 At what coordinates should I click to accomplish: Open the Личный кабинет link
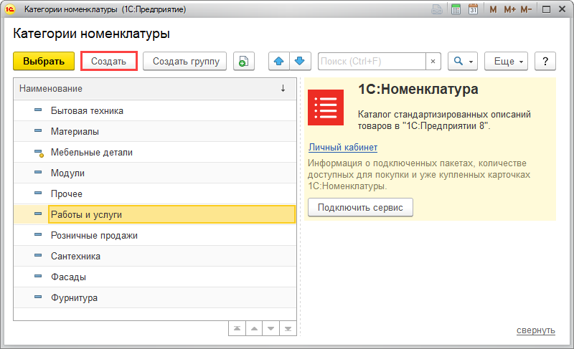(x=342, y=148)
